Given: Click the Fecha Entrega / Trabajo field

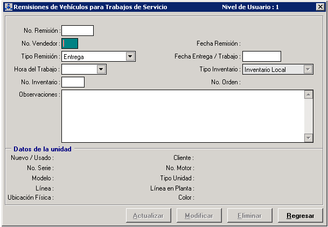Looking at the screenshot, I should point(262,56).
